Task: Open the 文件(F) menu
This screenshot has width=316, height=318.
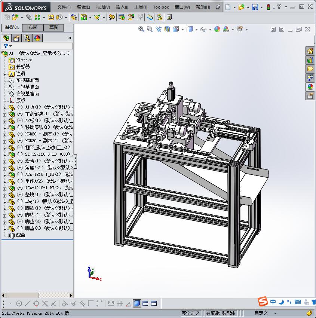Action: (64, 7)
